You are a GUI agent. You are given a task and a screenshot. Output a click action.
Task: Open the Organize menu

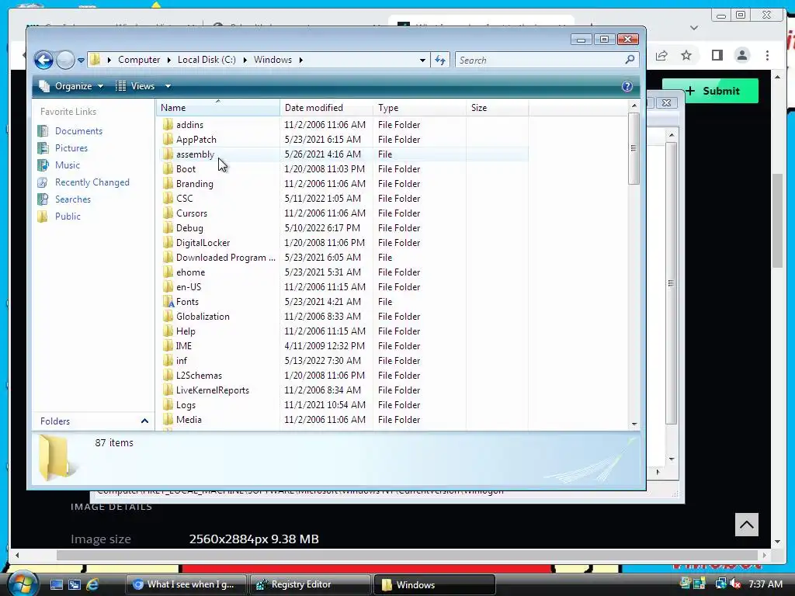(71, 86)
